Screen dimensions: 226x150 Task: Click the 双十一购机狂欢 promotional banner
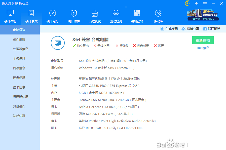pyautogui.click(x=203, y=15)
